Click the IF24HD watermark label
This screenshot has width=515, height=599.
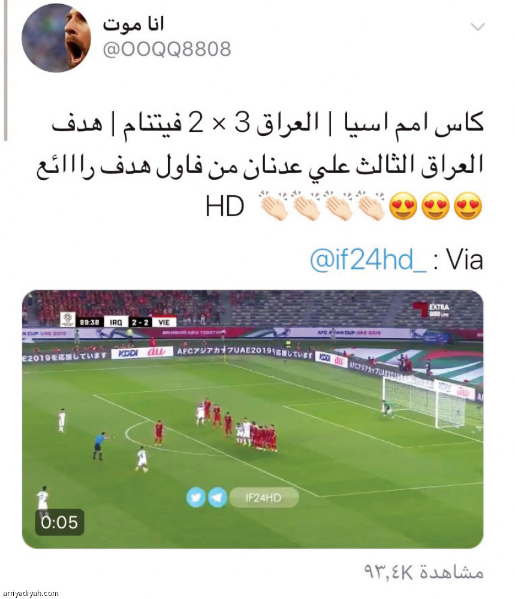(263, 498)
